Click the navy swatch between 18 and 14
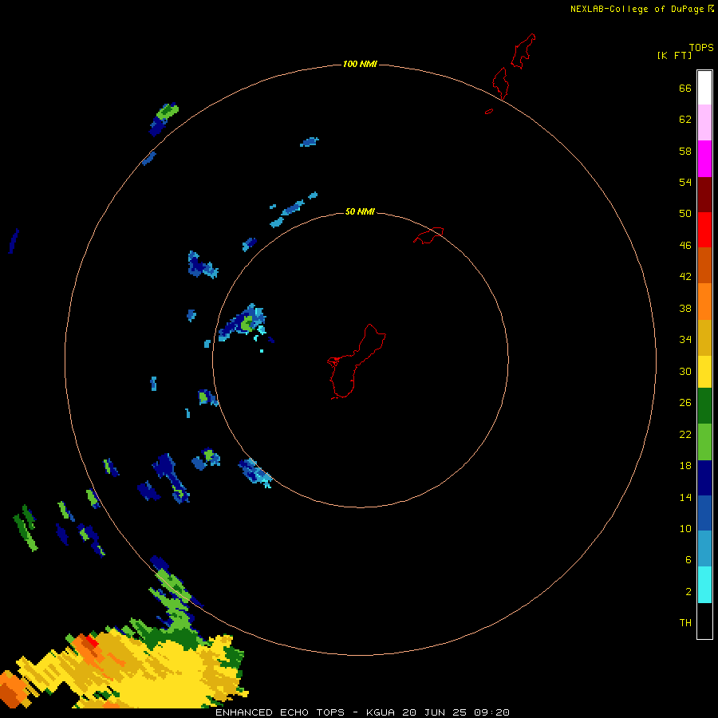This screenshot has height=718, width=718. (704, 478)
